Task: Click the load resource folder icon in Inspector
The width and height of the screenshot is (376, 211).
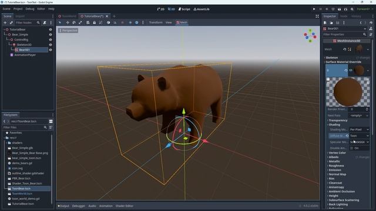Action: (x=331, y=23)
